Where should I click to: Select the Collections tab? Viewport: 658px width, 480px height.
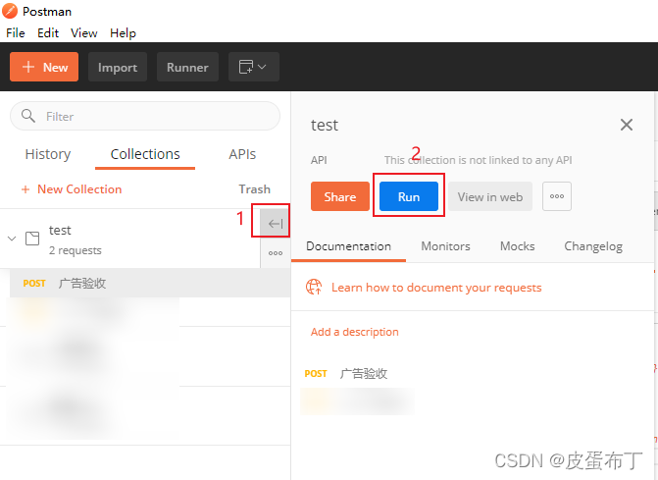(x=145, y=154)
